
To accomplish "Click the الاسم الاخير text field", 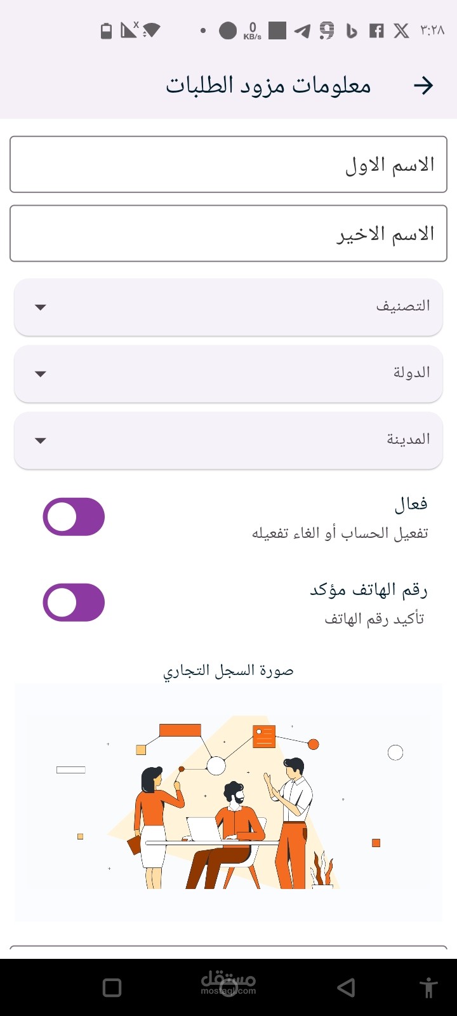I will point(228,234).
